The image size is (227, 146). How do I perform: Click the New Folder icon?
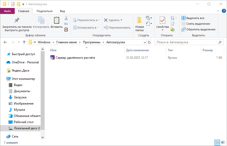pos(139,20)
